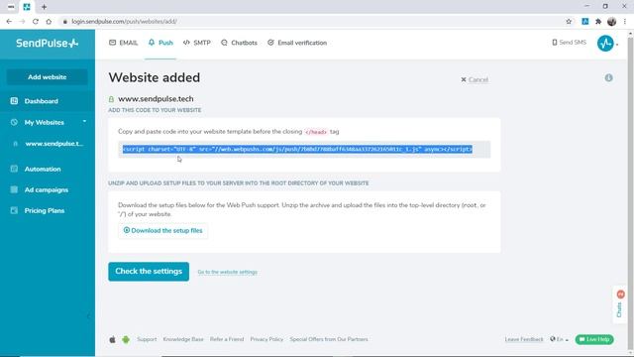Open the Privacy Policy link
This screenshot has width=634, height=357.
(x=266, y=339)
